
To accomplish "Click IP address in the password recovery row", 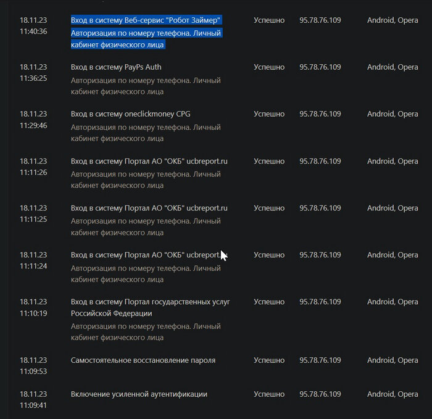I will [320, 360].
